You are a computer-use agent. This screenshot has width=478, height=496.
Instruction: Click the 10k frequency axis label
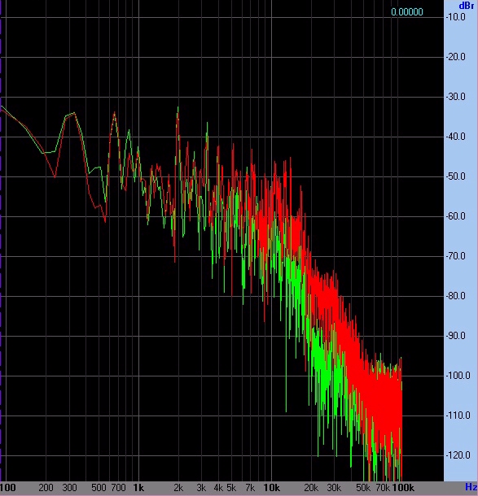click(271, 488)
